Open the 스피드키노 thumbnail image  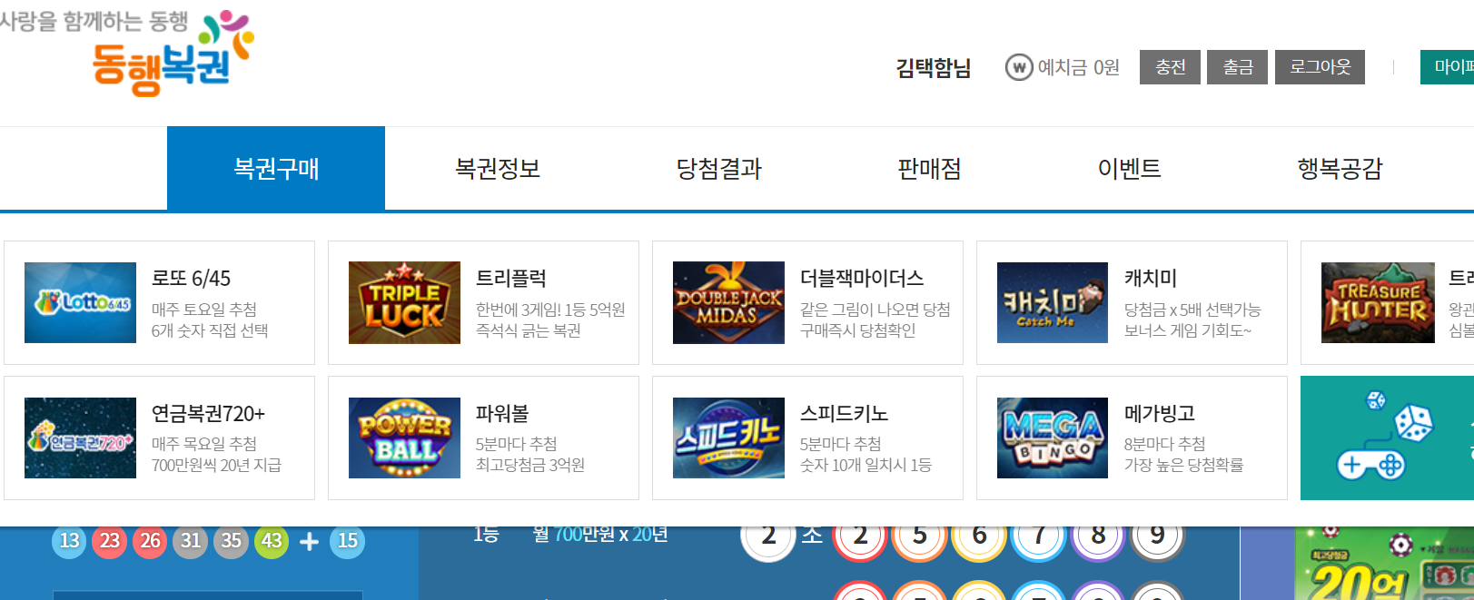coord(728,438)
